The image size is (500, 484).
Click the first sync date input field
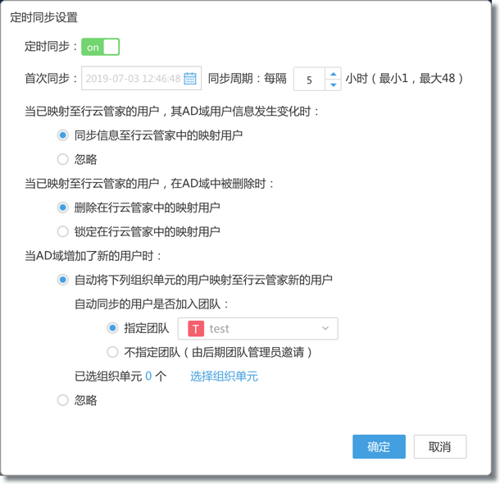(133, 79)
